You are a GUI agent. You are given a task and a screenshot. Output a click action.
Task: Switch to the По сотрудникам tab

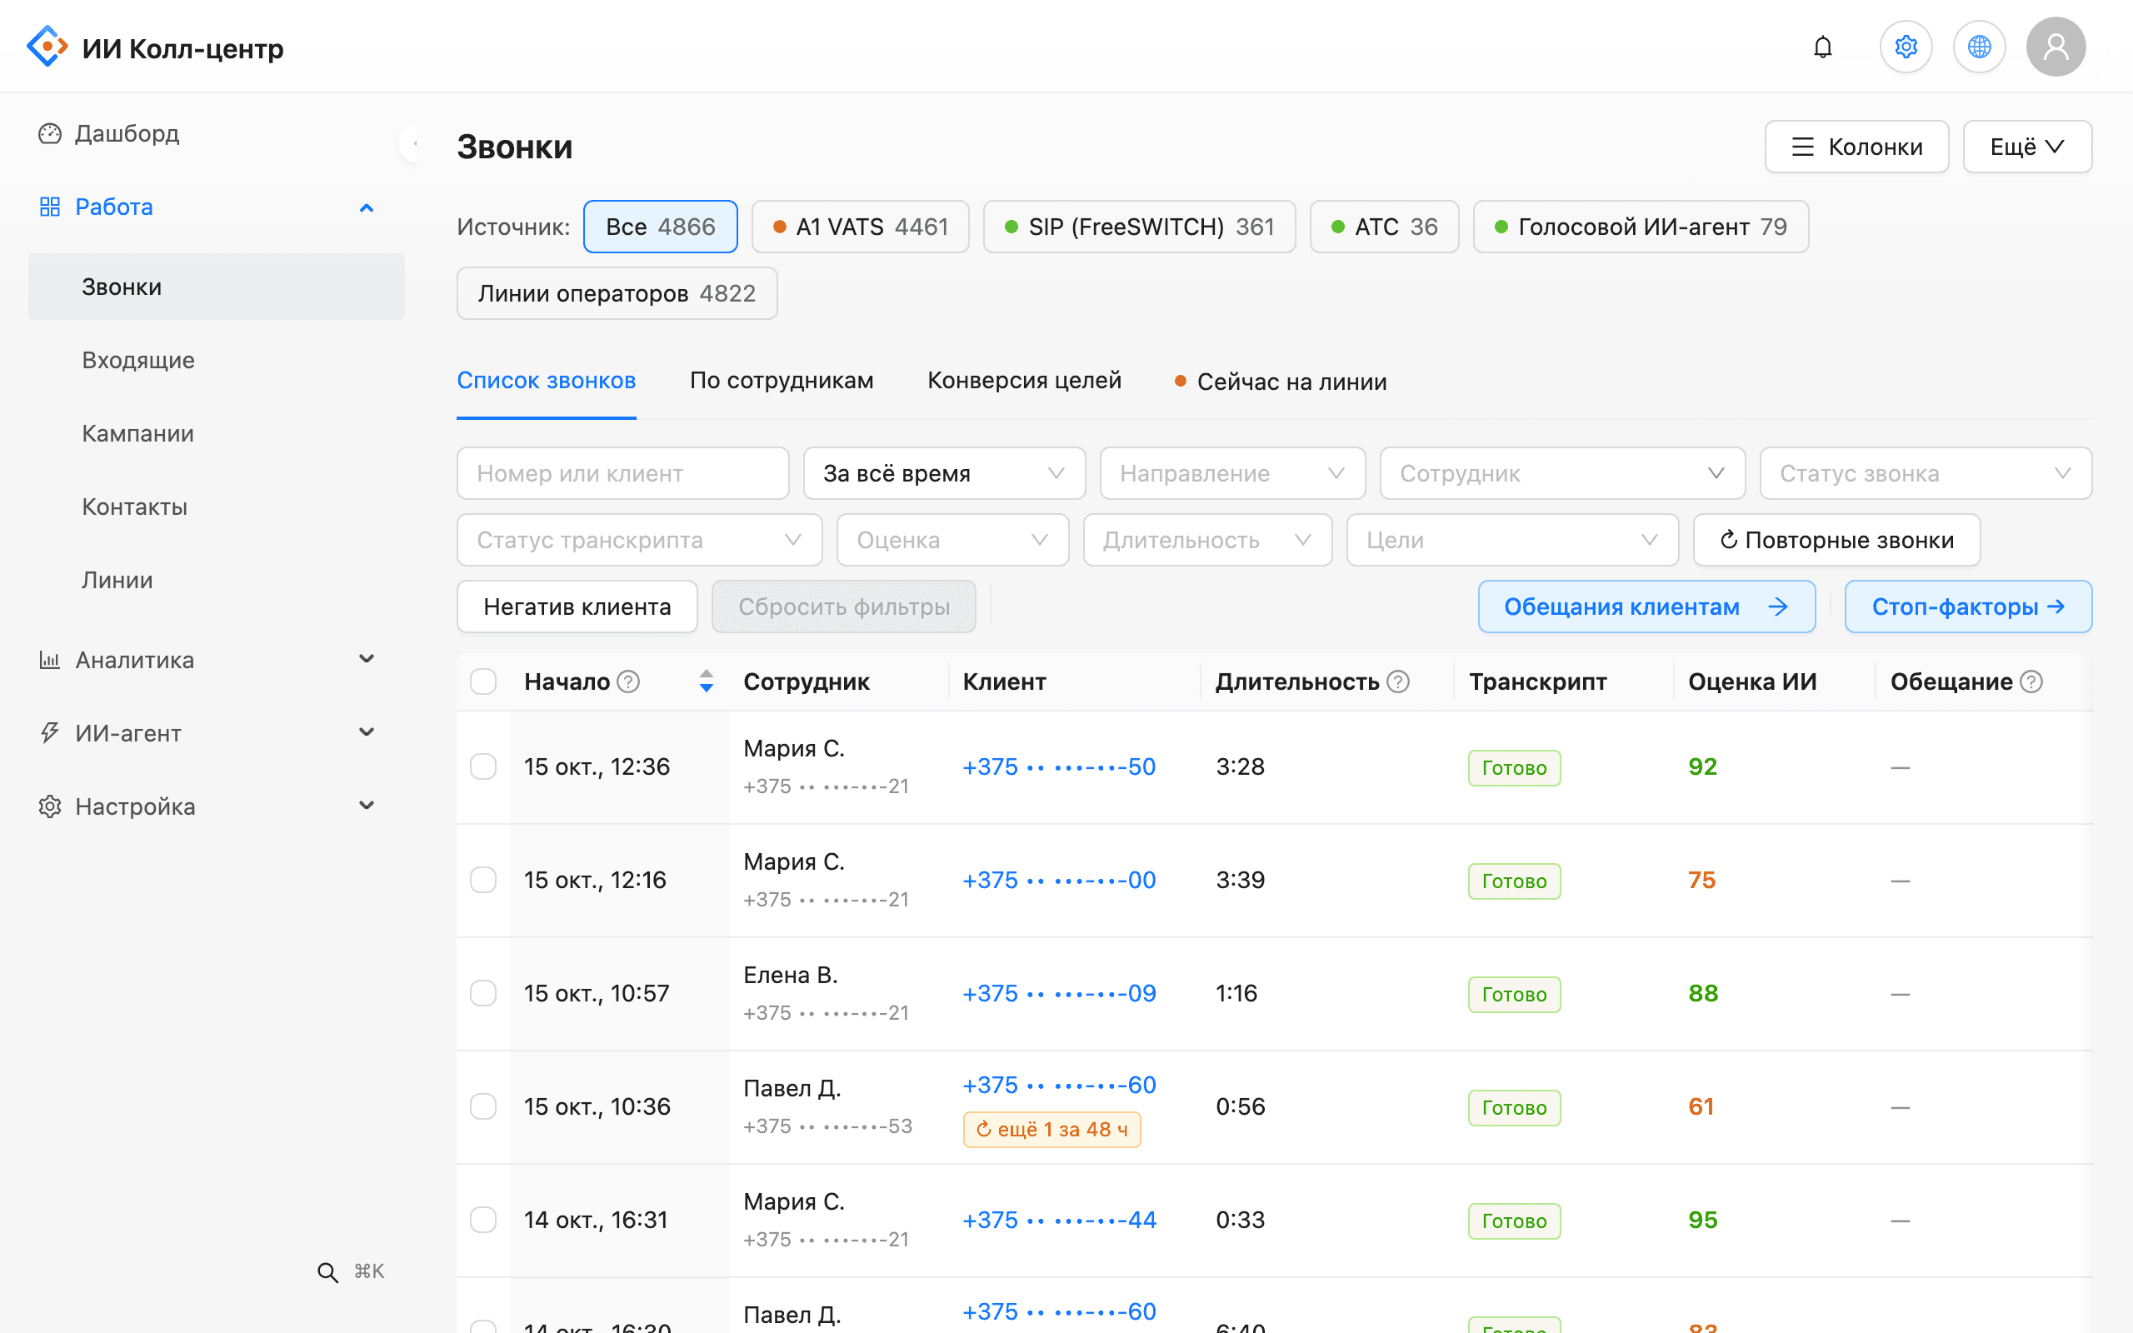[781, 381]
